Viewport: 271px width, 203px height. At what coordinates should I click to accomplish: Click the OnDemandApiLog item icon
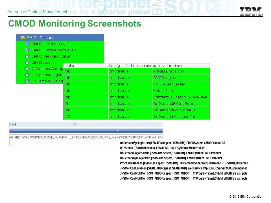click(27, 69)
